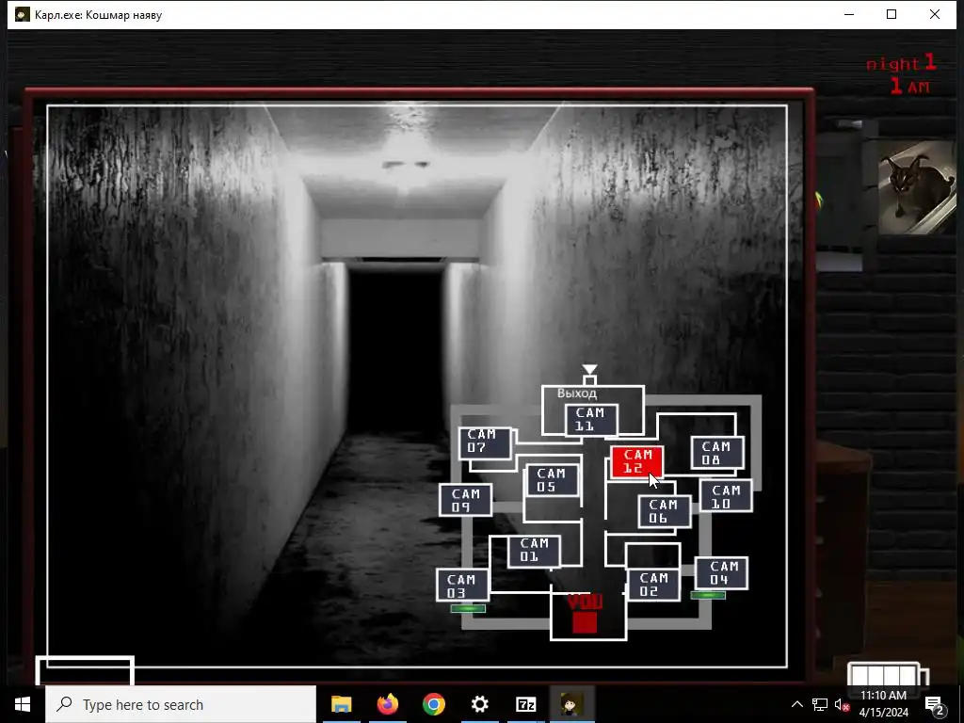This screenshot has width=964, height=723.
Task: Switch to camera CAM 11
Action: tap(591, 420)
